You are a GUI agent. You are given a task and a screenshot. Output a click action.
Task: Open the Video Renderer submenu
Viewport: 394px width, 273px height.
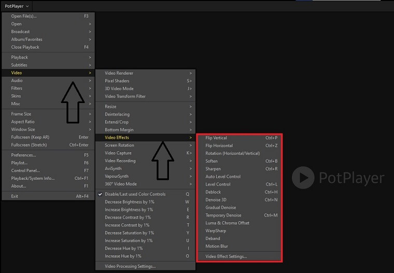pos(145,74)
